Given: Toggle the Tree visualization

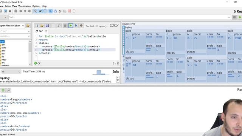Looking at the screenshot, I should coord(56,11).
